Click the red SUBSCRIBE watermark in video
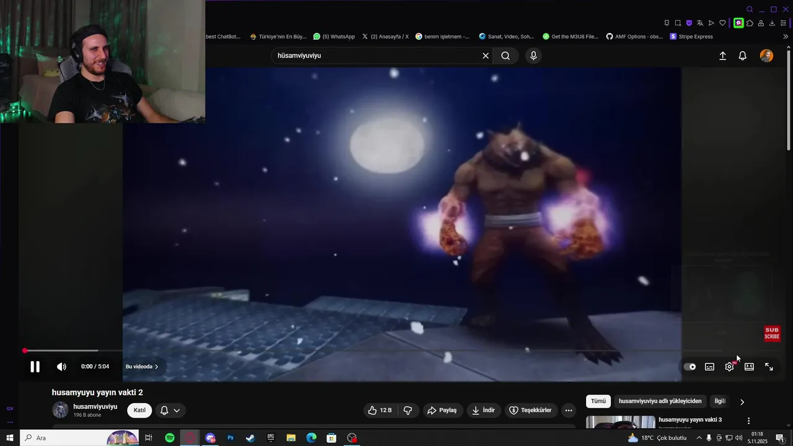Viewport: 793px width, 446px height. coord(772,334)
